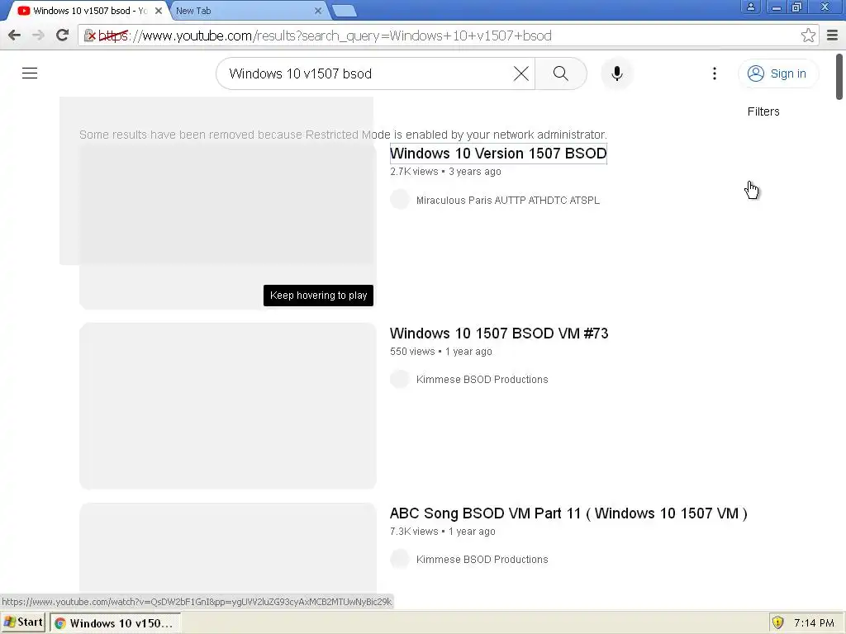Click thumbnail of Windows 10 Version 1507 BSOD
Screen dimensions: 846x634
point(228,226)
